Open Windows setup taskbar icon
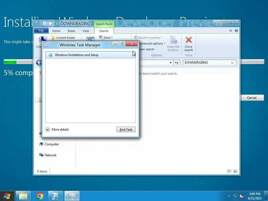268x201 pixels. 56,196
